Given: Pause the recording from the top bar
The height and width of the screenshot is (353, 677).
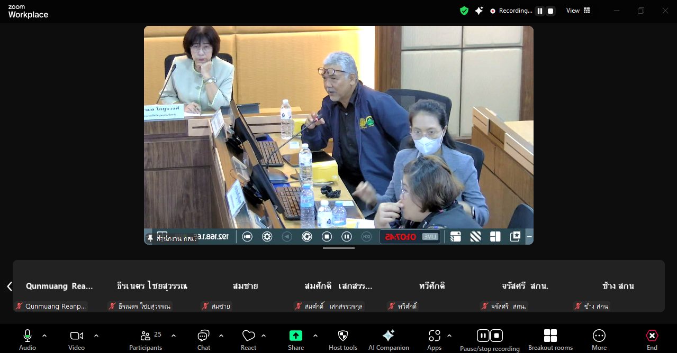Looking at the screenshot, I should [x=540, y=11].
